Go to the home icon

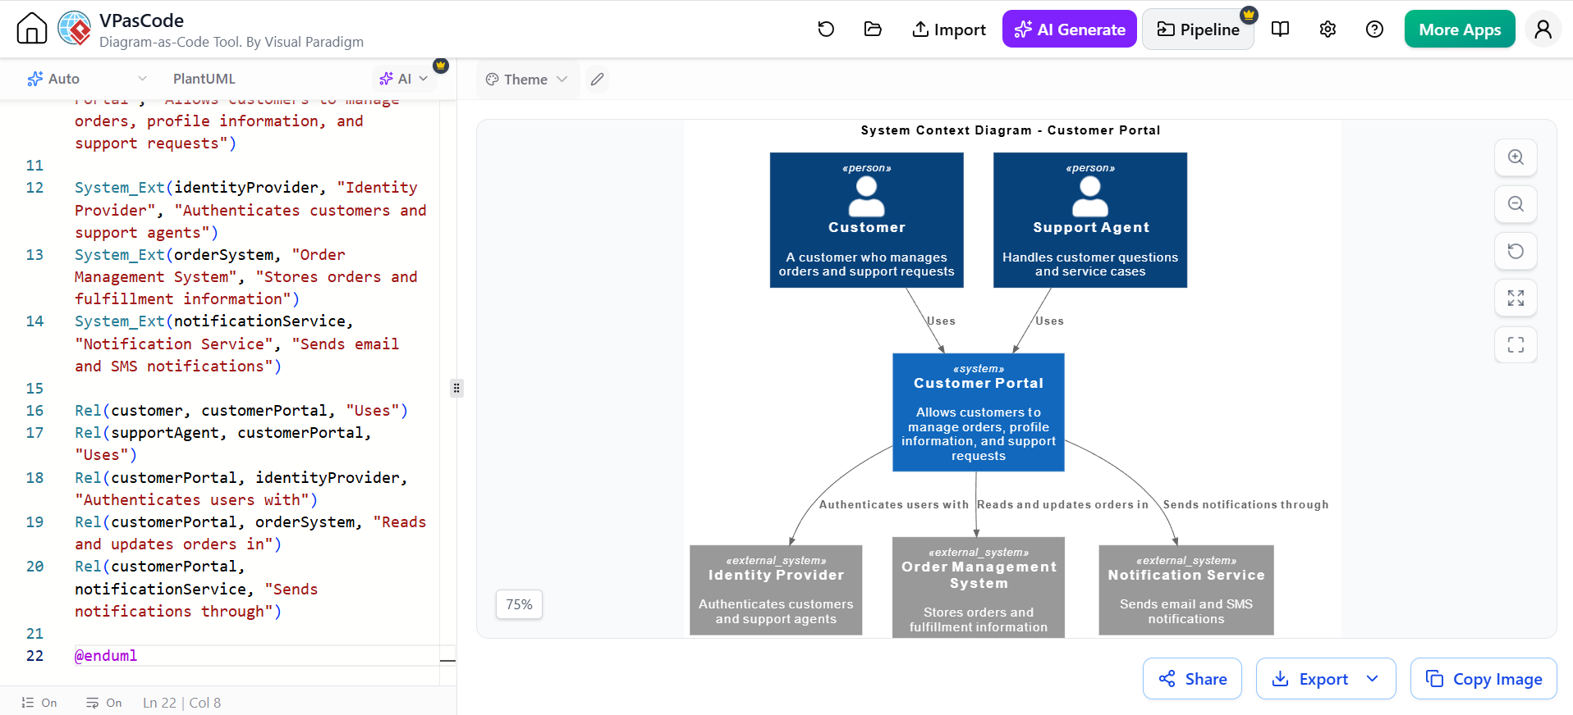point(32,29)
